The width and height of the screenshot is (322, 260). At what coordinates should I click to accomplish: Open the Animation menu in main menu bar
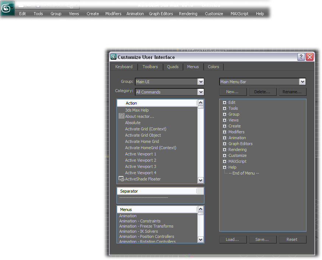click(135, 14)
